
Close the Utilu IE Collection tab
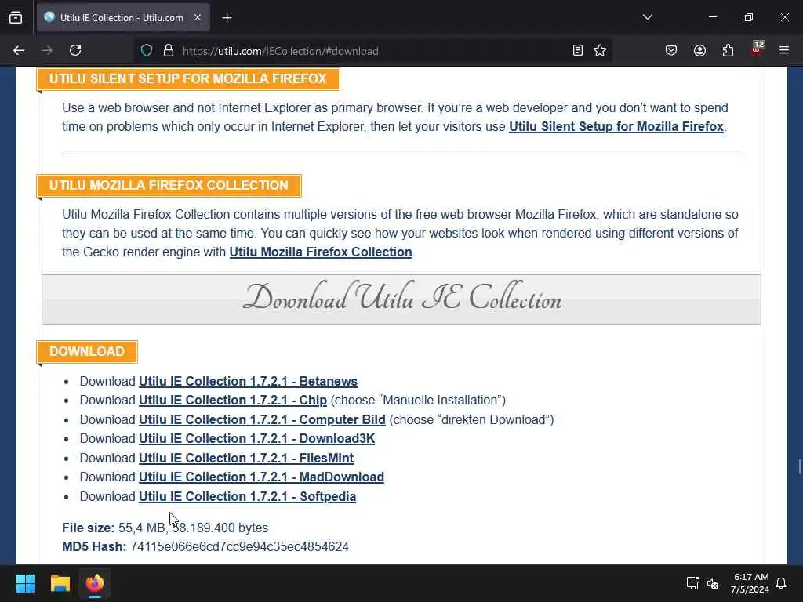point(197,17)
